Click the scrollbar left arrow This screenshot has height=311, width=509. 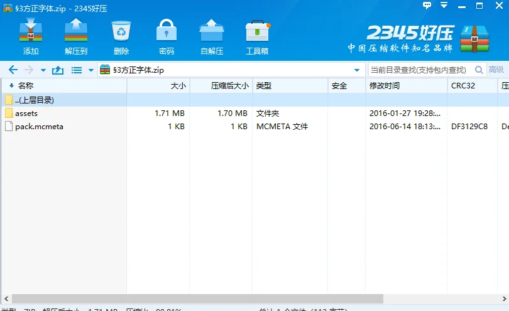tap(6, 298)
